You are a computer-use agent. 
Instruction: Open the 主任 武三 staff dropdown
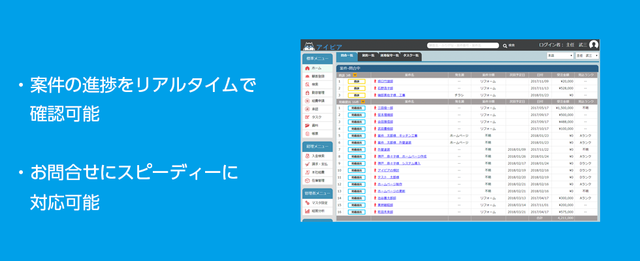[586, 56]
